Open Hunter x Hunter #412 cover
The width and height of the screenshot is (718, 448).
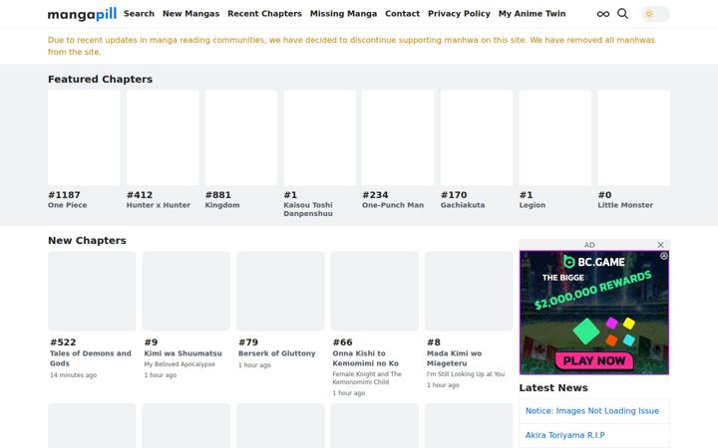(163, 137)
